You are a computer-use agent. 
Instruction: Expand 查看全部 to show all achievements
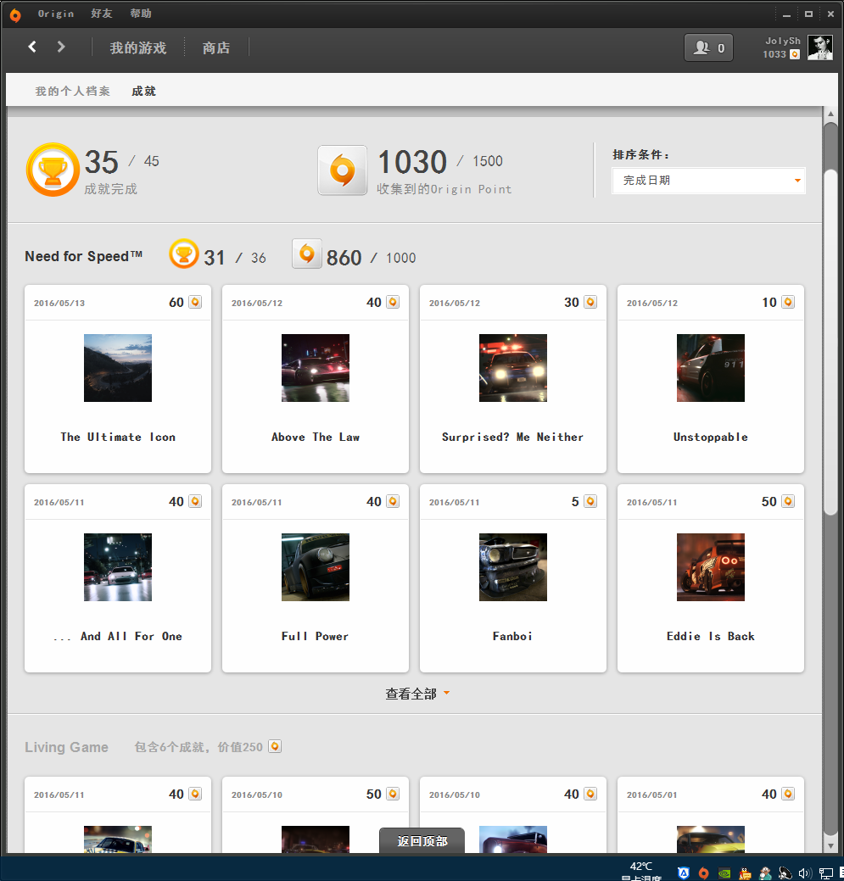417,694
